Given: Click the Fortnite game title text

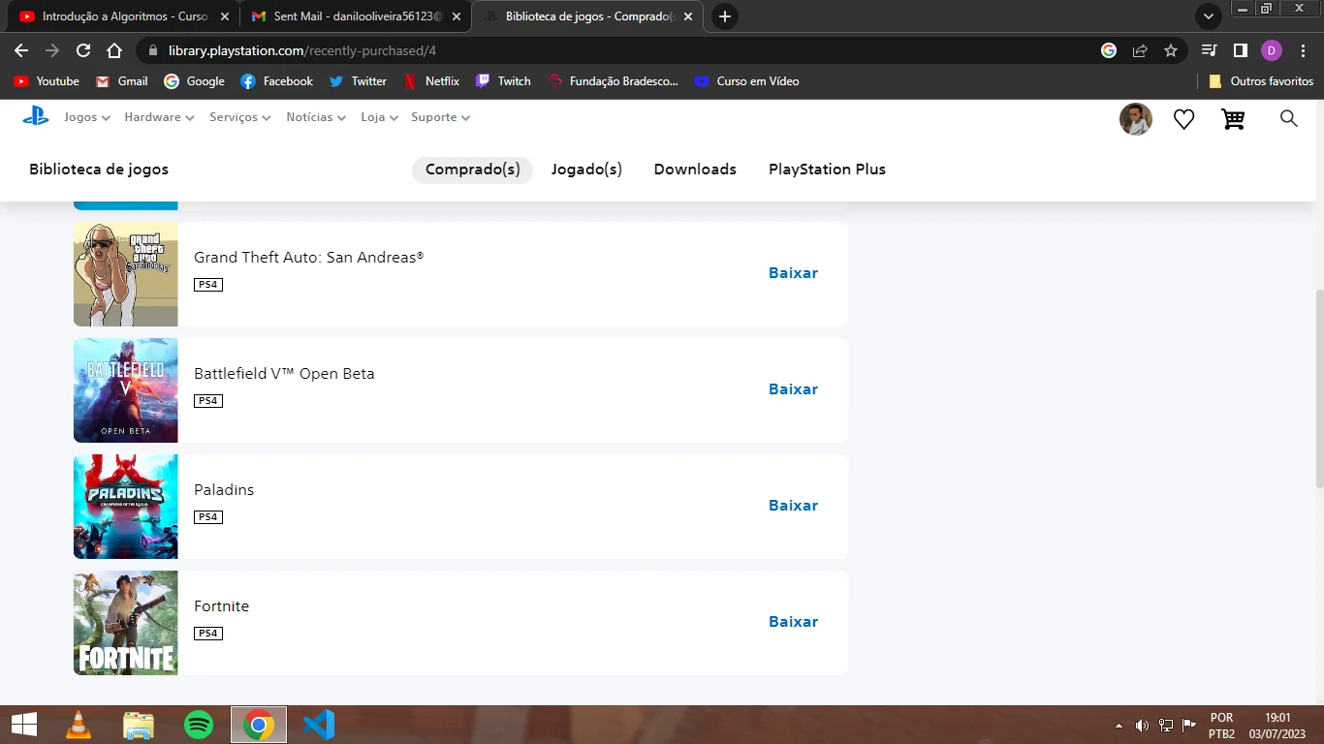Looking at the screenshot, I should [x=222, y=606].
